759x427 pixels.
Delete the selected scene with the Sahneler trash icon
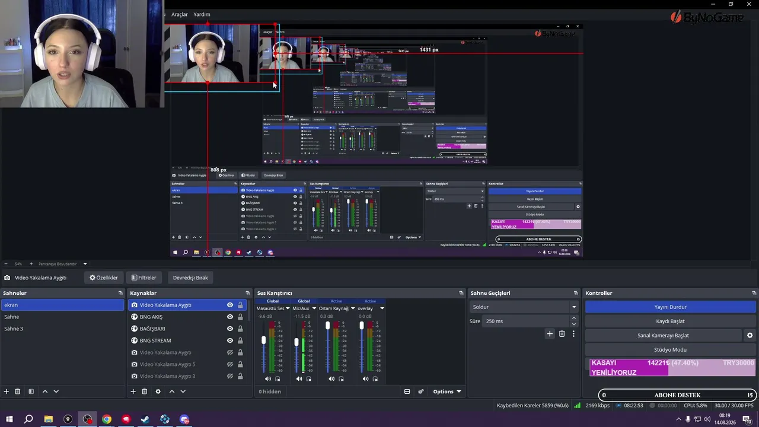click(18, 391)
